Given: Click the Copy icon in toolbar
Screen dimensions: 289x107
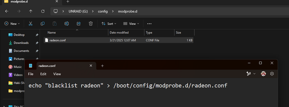Looking at the screenshot, I should pos(42,24).
